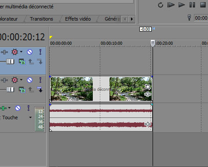Select the audio waveform event
Image resolution: width=208 pixels, height=167 pixels.
tap(101, 117)
